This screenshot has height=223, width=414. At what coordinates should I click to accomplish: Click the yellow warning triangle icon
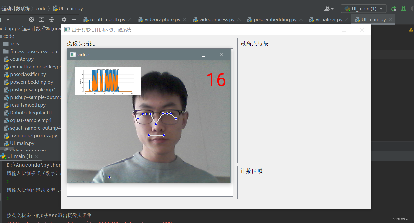pos(411,30)
